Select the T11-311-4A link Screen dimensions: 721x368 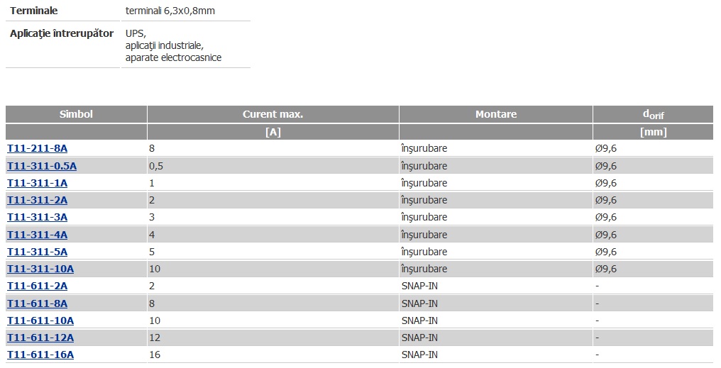tap(37, 235)
